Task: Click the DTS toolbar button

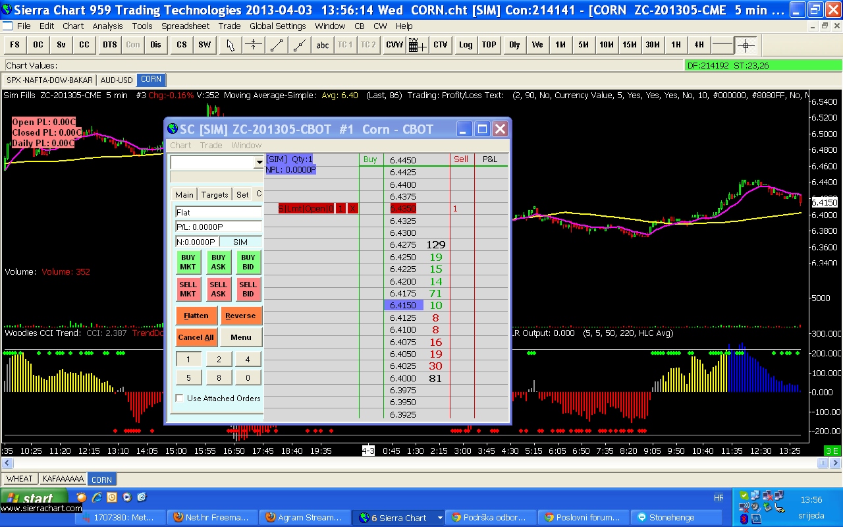Action: click(x=109, y=45)
